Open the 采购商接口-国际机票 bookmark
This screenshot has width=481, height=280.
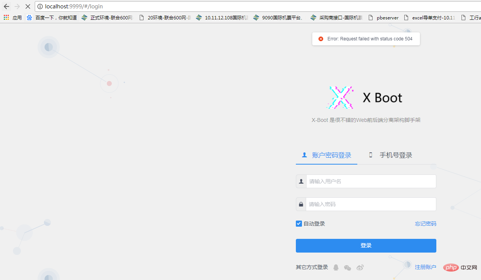[336, 18]
